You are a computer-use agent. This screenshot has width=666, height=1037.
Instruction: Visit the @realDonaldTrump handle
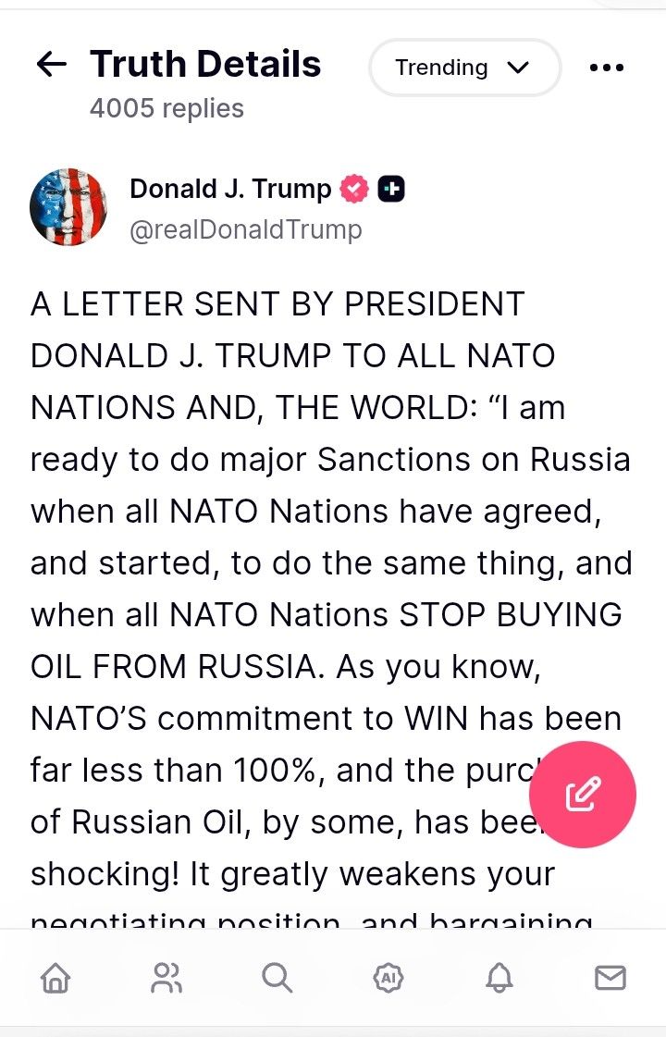pos(245,228)
